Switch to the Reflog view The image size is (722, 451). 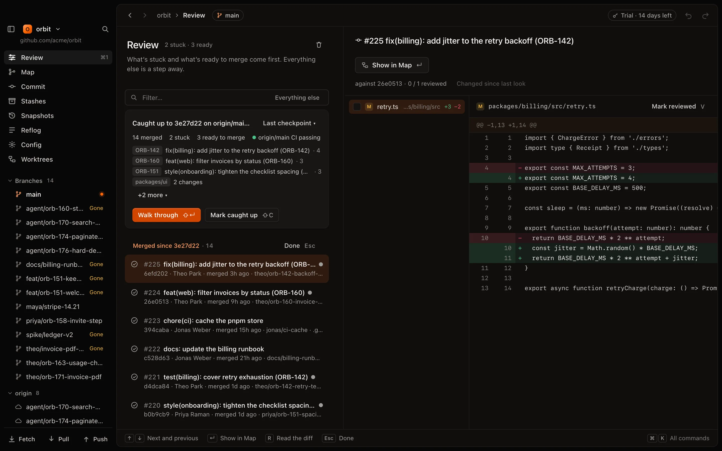click(x=58, y=130)
